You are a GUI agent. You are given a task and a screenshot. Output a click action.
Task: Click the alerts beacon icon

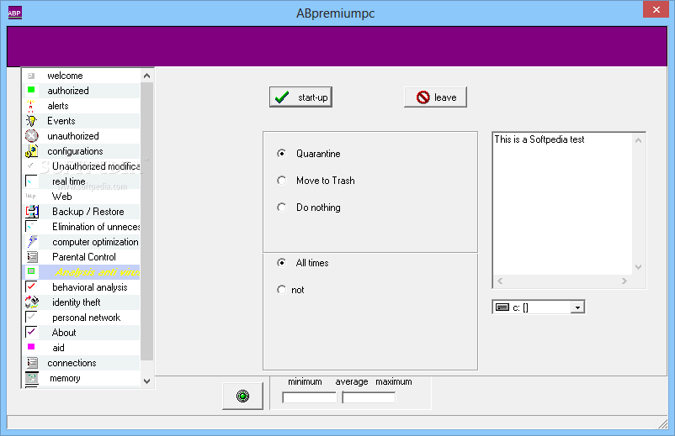30,106
